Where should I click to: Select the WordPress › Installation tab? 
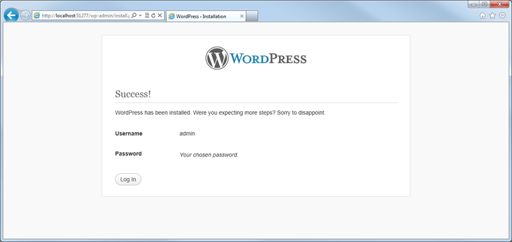pyautogui.click(x=205, y=17)
